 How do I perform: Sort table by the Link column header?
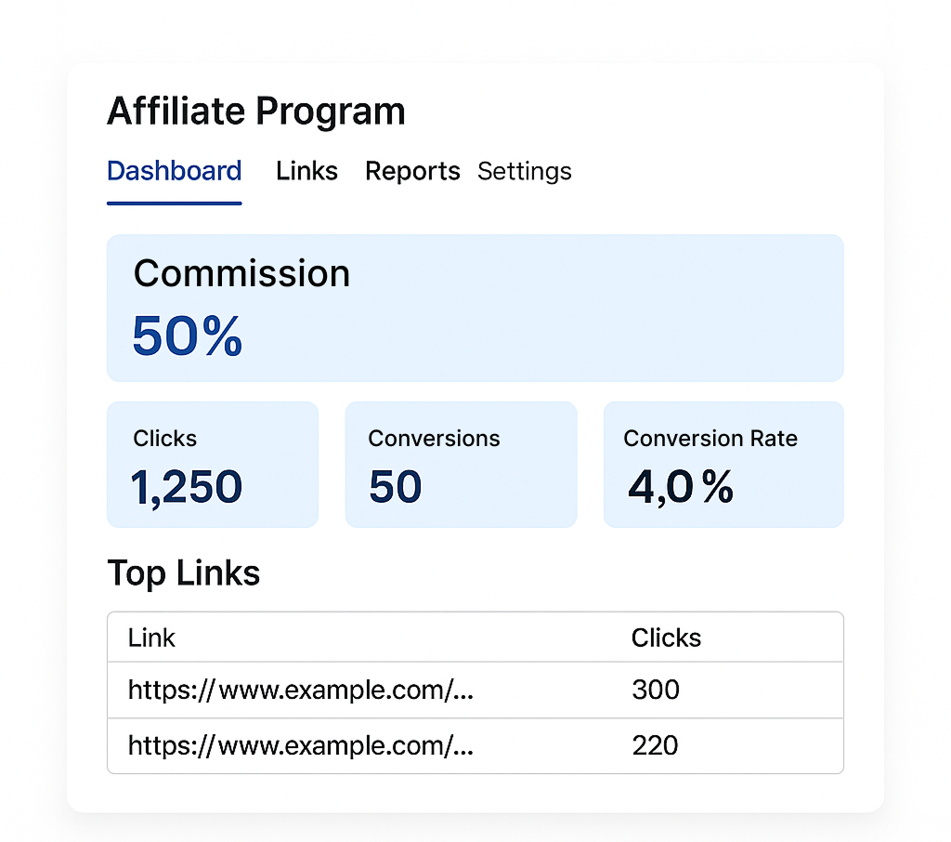coord(151,638)
